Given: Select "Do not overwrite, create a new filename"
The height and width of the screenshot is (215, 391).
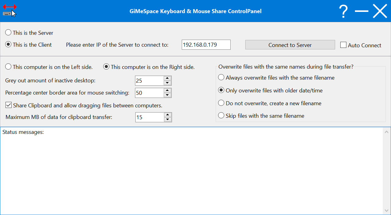Looking at the screenshot, I should click(270, 103).
